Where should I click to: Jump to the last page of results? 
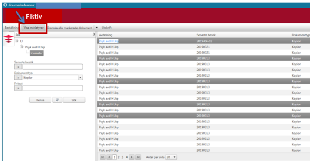[138, 157]
